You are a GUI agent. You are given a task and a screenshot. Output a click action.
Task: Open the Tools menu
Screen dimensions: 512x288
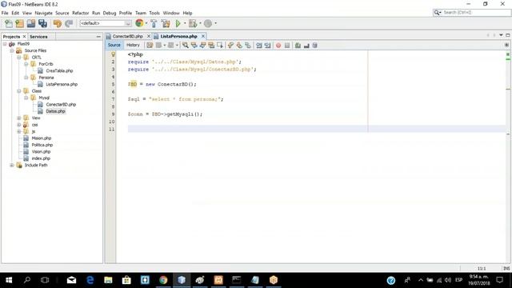(x=154, y=13)
